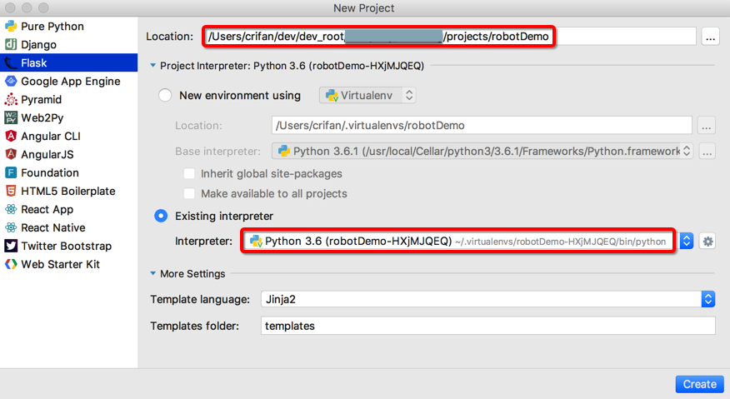Select New environment using radio
The image size is (730, 399).
(165, 96)
